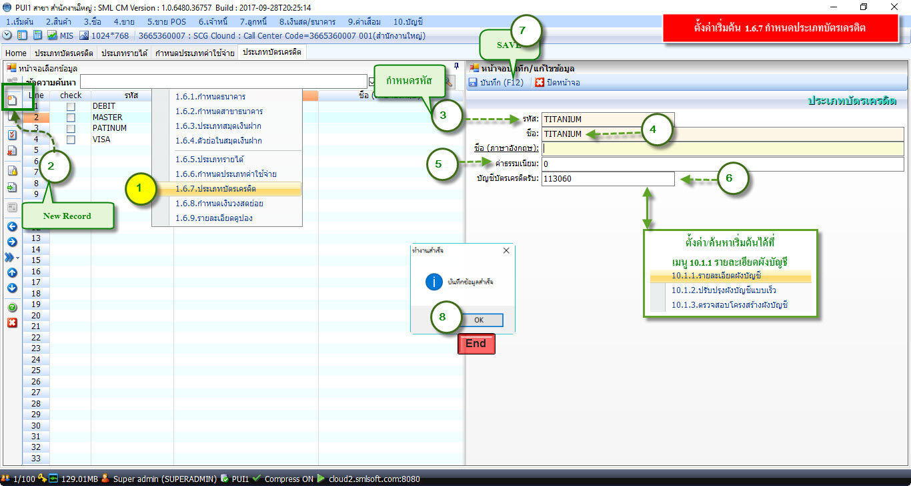Click the green play icon near cloud2.smlsoft.com

321,479
